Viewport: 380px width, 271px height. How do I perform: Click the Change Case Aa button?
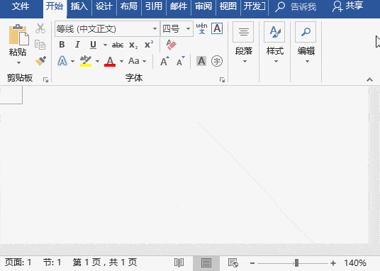[x=134, y=60]
